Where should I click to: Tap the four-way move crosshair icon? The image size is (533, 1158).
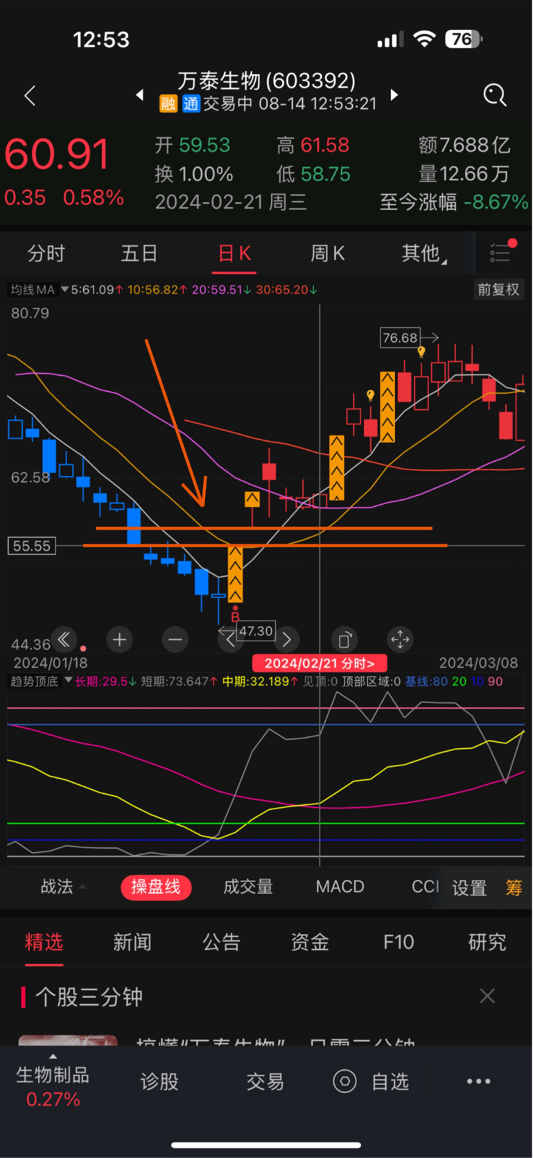400,639
